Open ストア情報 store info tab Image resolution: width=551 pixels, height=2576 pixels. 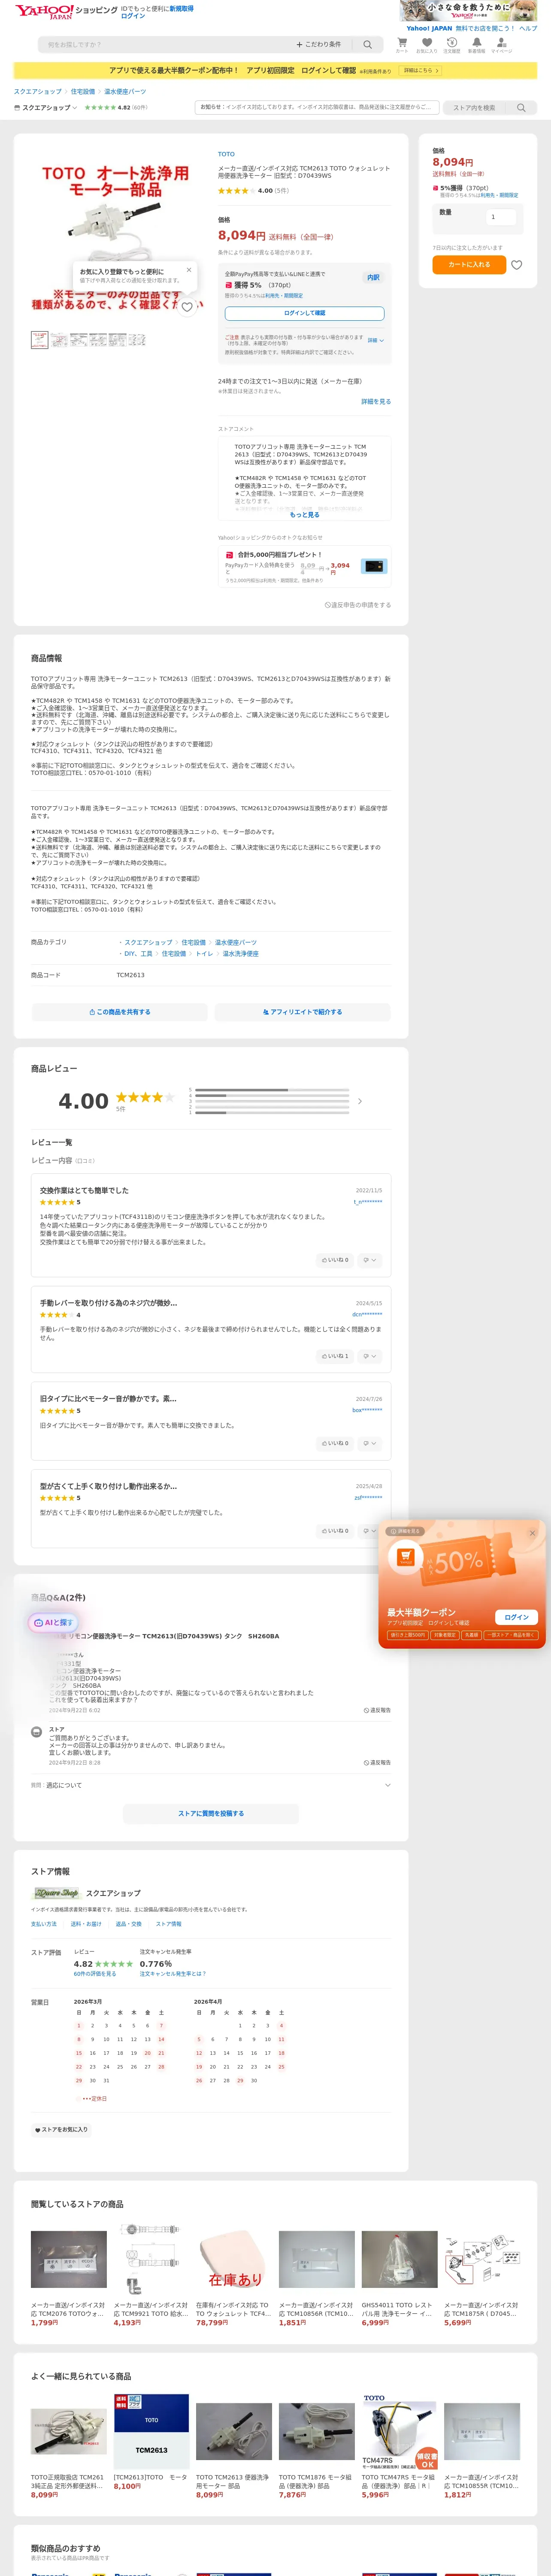[x=169, y=1924]
